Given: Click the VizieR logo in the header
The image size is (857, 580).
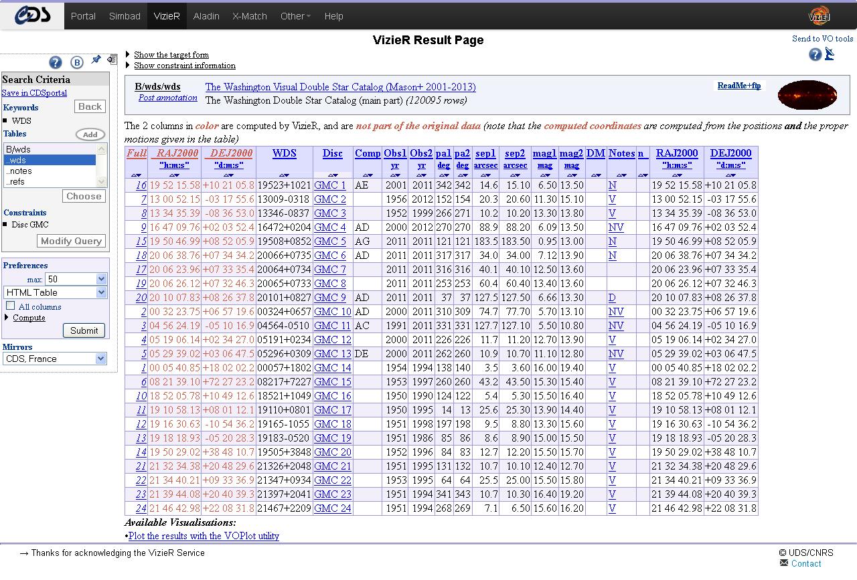Looking at the screenshot, I should coord(820,15).
